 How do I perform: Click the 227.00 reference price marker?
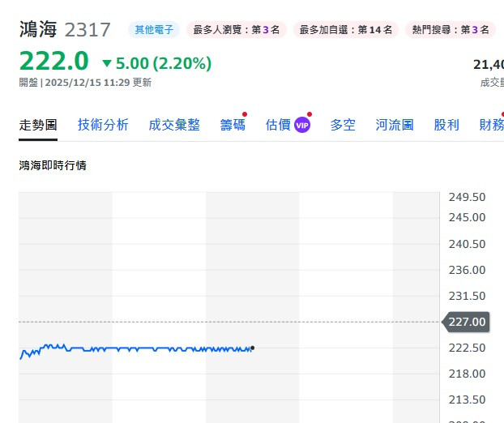point(466,322)
